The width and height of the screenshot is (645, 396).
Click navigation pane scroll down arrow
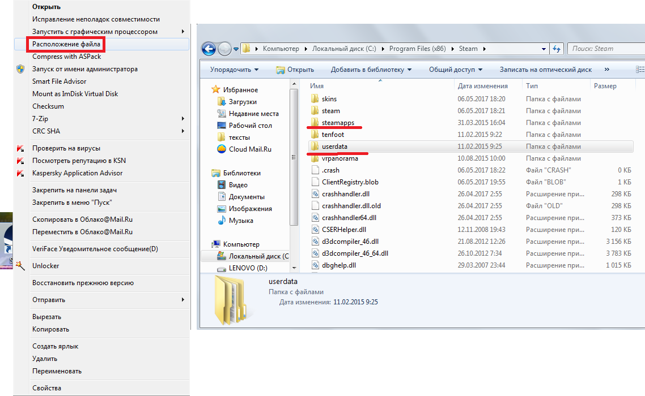coord(294,268)
